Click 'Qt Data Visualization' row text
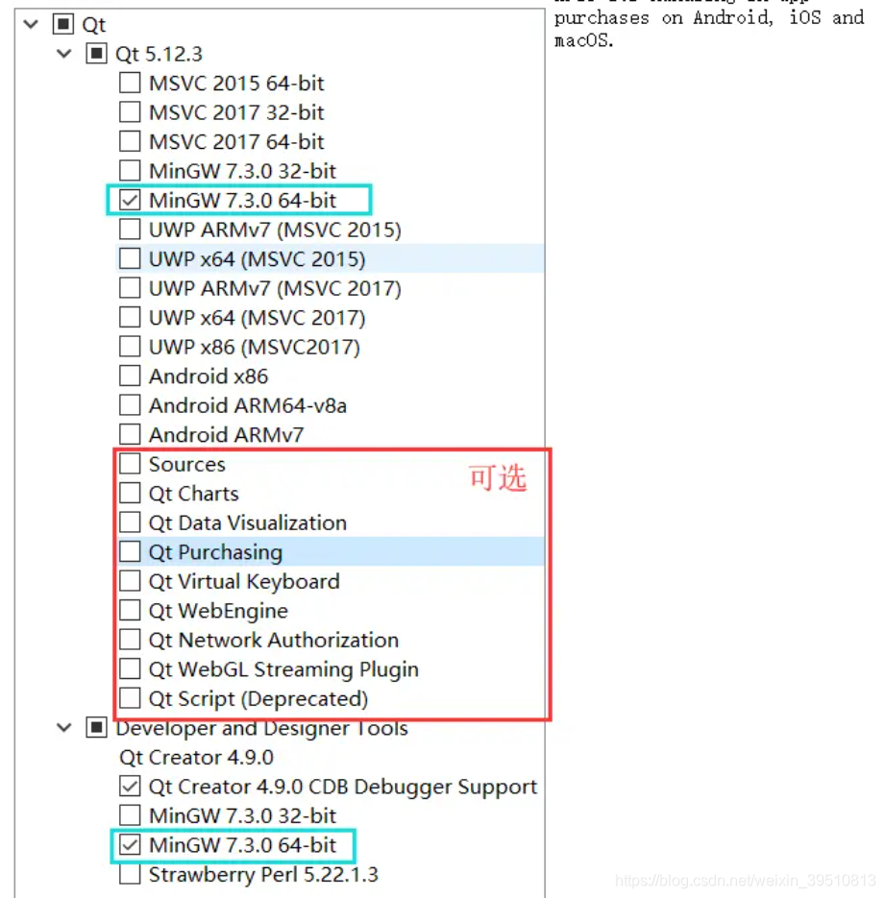 [x=248, y=522]
